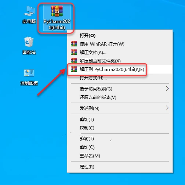Choose 解压到 PyCharm2020(64bit)\(E) entry
The image size is (185, 185).
120,69
